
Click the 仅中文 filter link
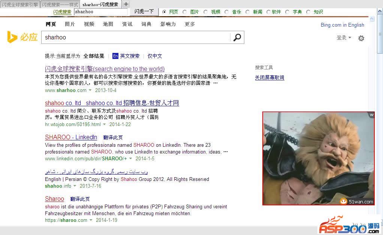click(x=155, y=56)
